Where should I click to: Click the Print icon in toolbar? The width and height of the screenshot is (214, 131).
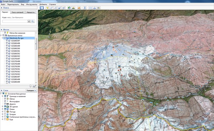pos(95,8)
